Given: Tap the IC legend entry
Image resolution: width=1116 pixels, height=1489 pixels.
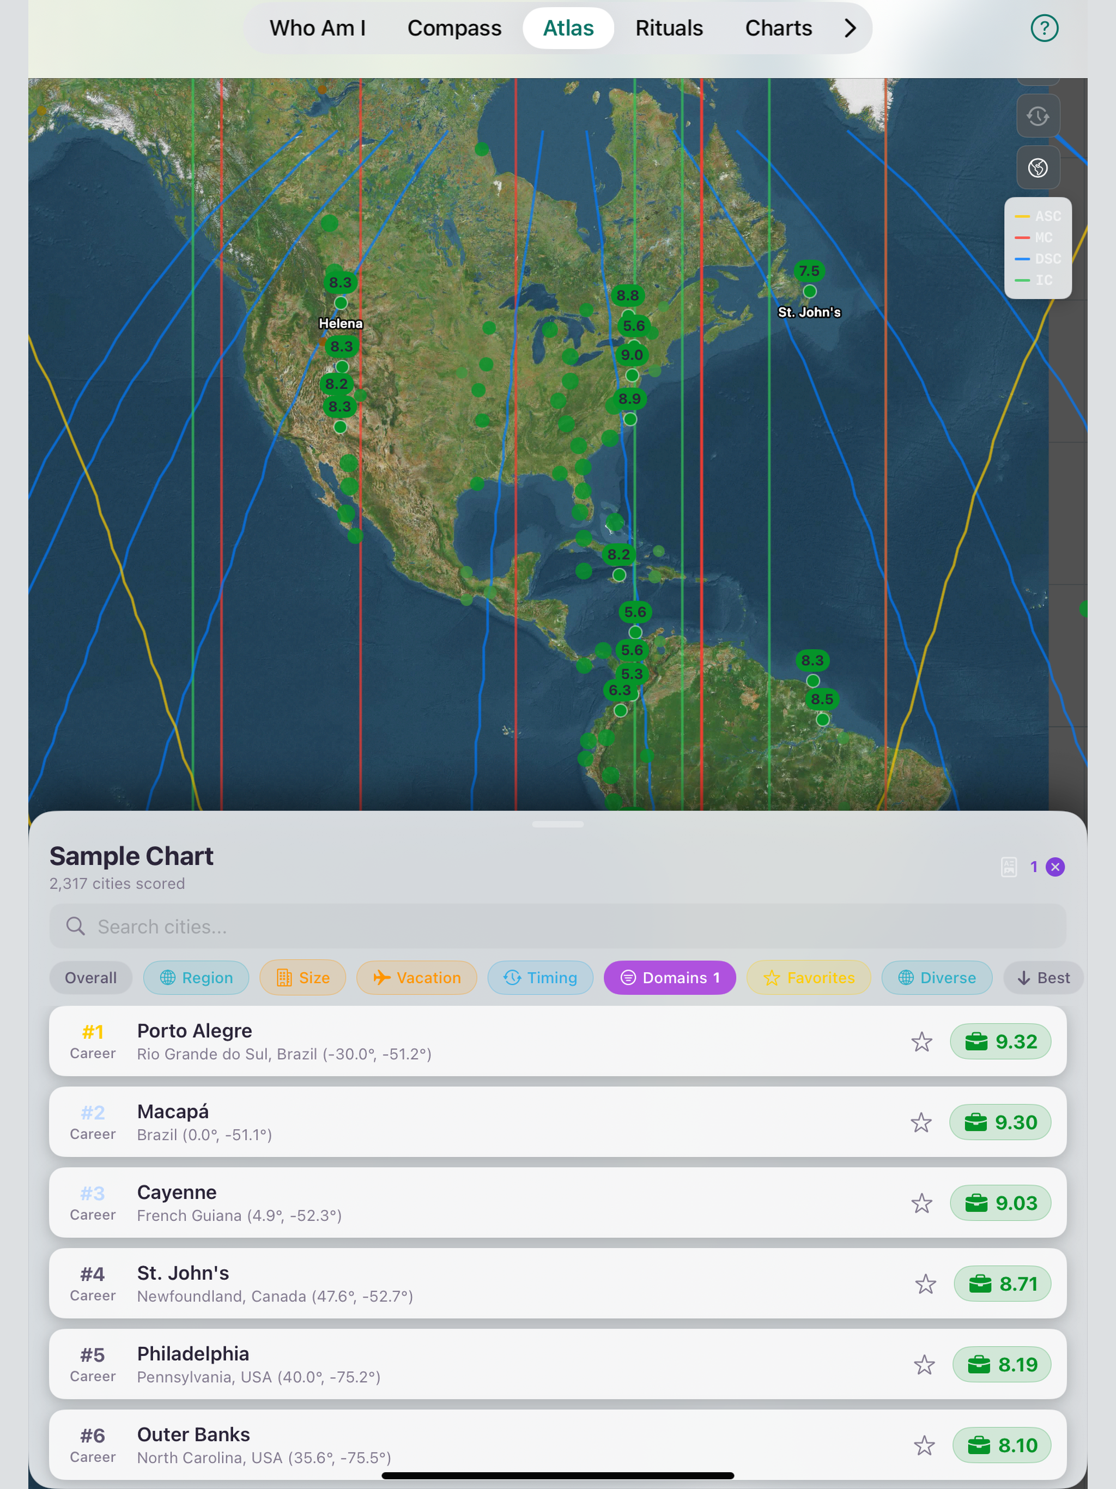Looking at the screenshot, I should 1033,280.
